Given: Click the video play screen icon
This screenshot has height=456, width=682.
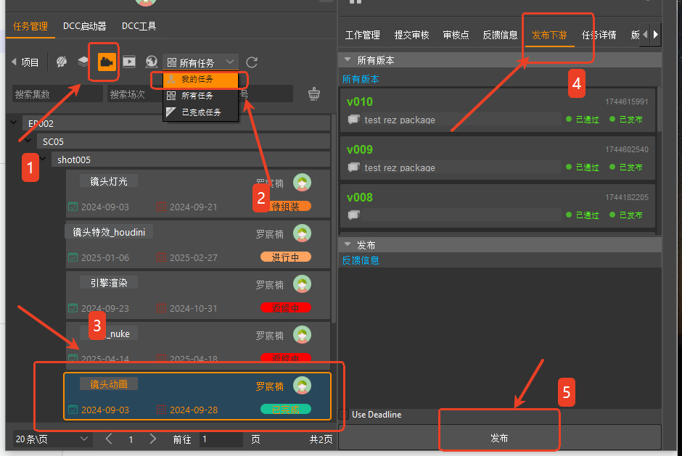Looking at the screenshot, I should (x=129, y=62).
